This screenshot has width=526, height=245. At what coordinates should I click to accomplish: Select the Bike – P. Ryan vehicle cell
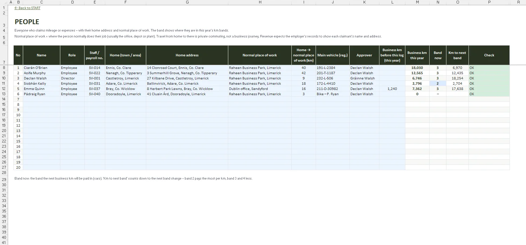[332, 94]
